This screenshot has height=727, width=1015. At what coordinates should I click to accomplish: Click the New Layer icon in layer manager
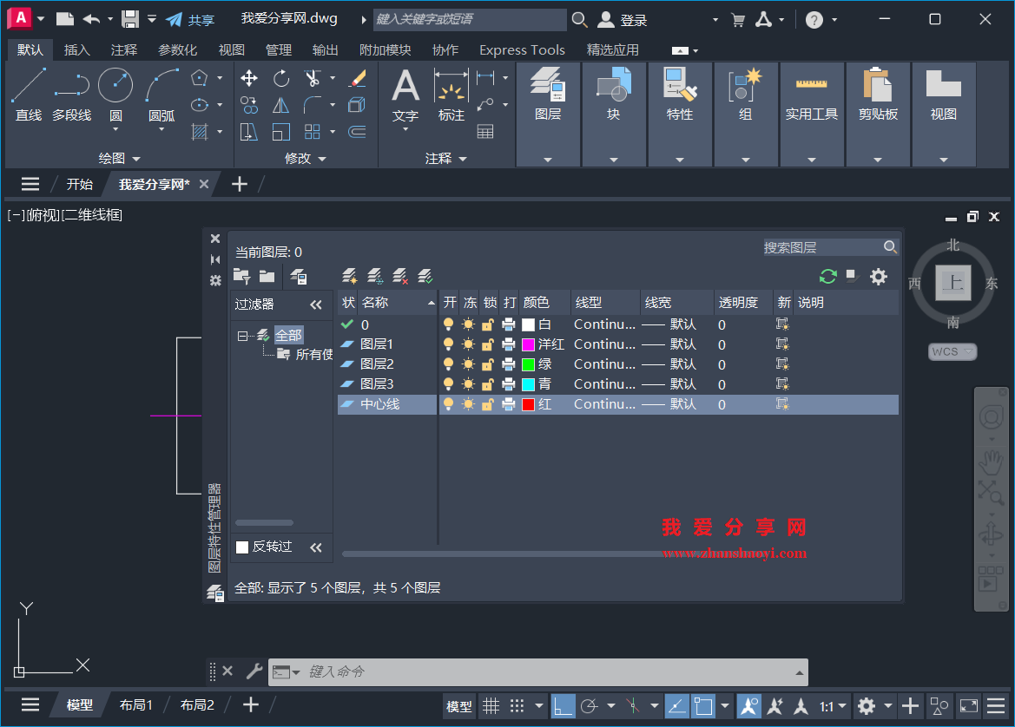pos(350,277)
